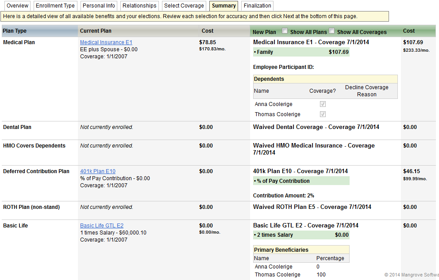Screen dimensions: 439x280
Task: Select the Relationships tab
Action: (x=139, y=6)
